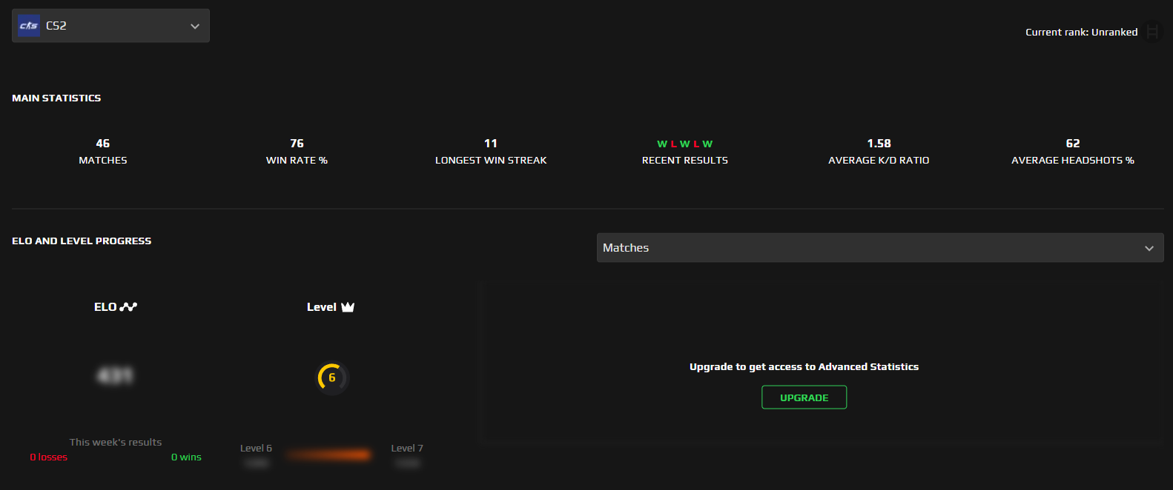
Task: Click the 'Level 7' progress label
Action: coord(407,448)
